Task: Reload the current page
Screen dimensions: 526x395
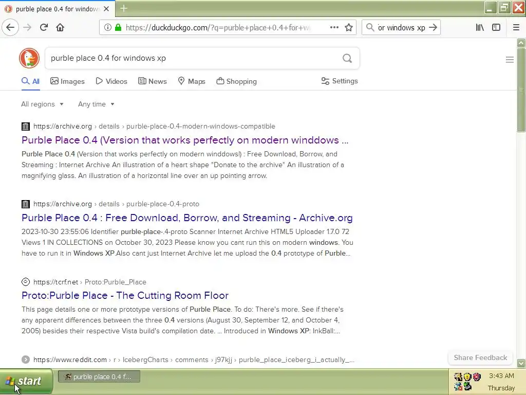Action: [44, 27]
